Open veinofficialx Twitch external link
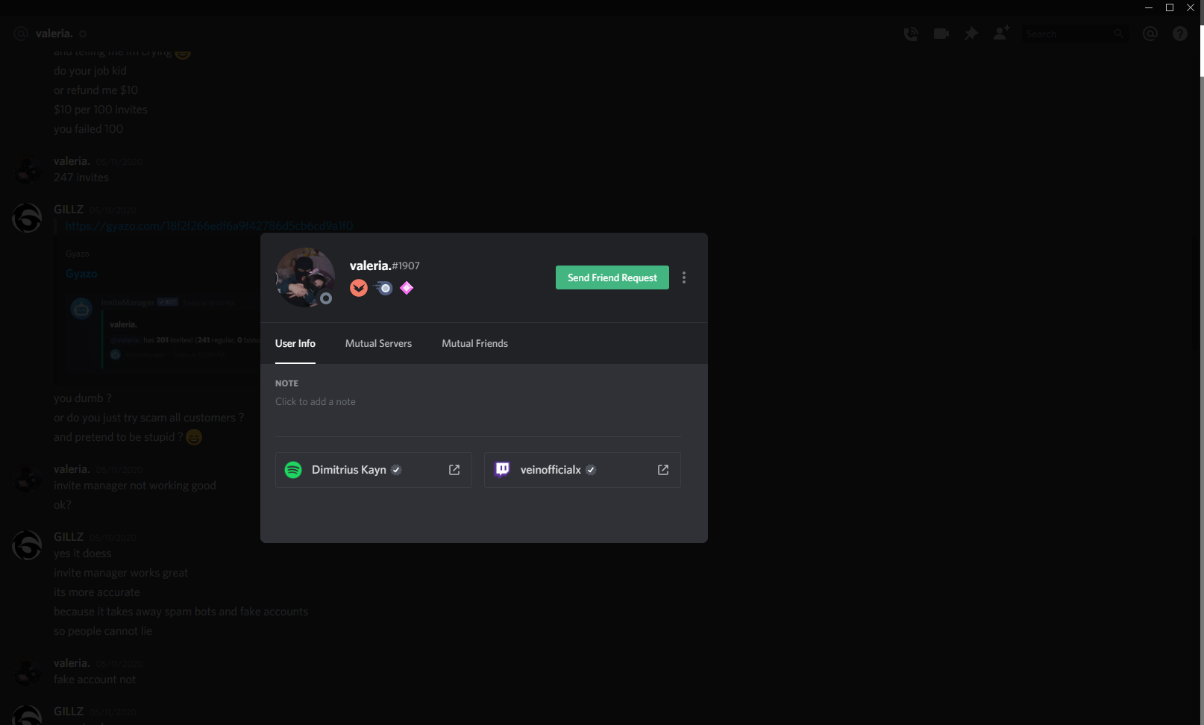The image size is (1204, 725). 662,470
